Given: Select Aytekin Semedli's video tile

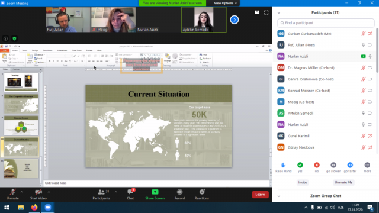Looking at the screenshot, I should click(x=204, y=20).
